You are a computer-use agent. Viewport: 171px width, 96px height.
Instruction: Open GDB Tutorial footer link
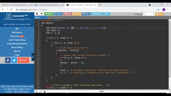pyautogui.click(x=12, y=89)
